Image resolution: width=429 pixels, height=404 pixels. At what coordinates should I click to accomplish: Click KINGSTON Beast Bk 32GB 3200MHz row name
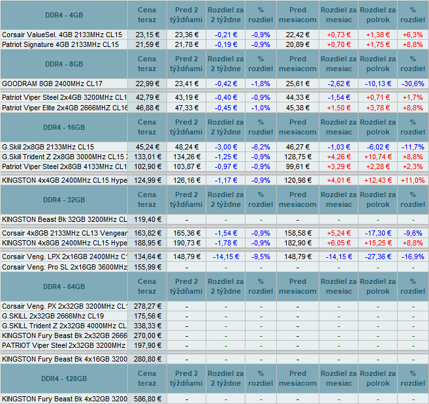64,219
